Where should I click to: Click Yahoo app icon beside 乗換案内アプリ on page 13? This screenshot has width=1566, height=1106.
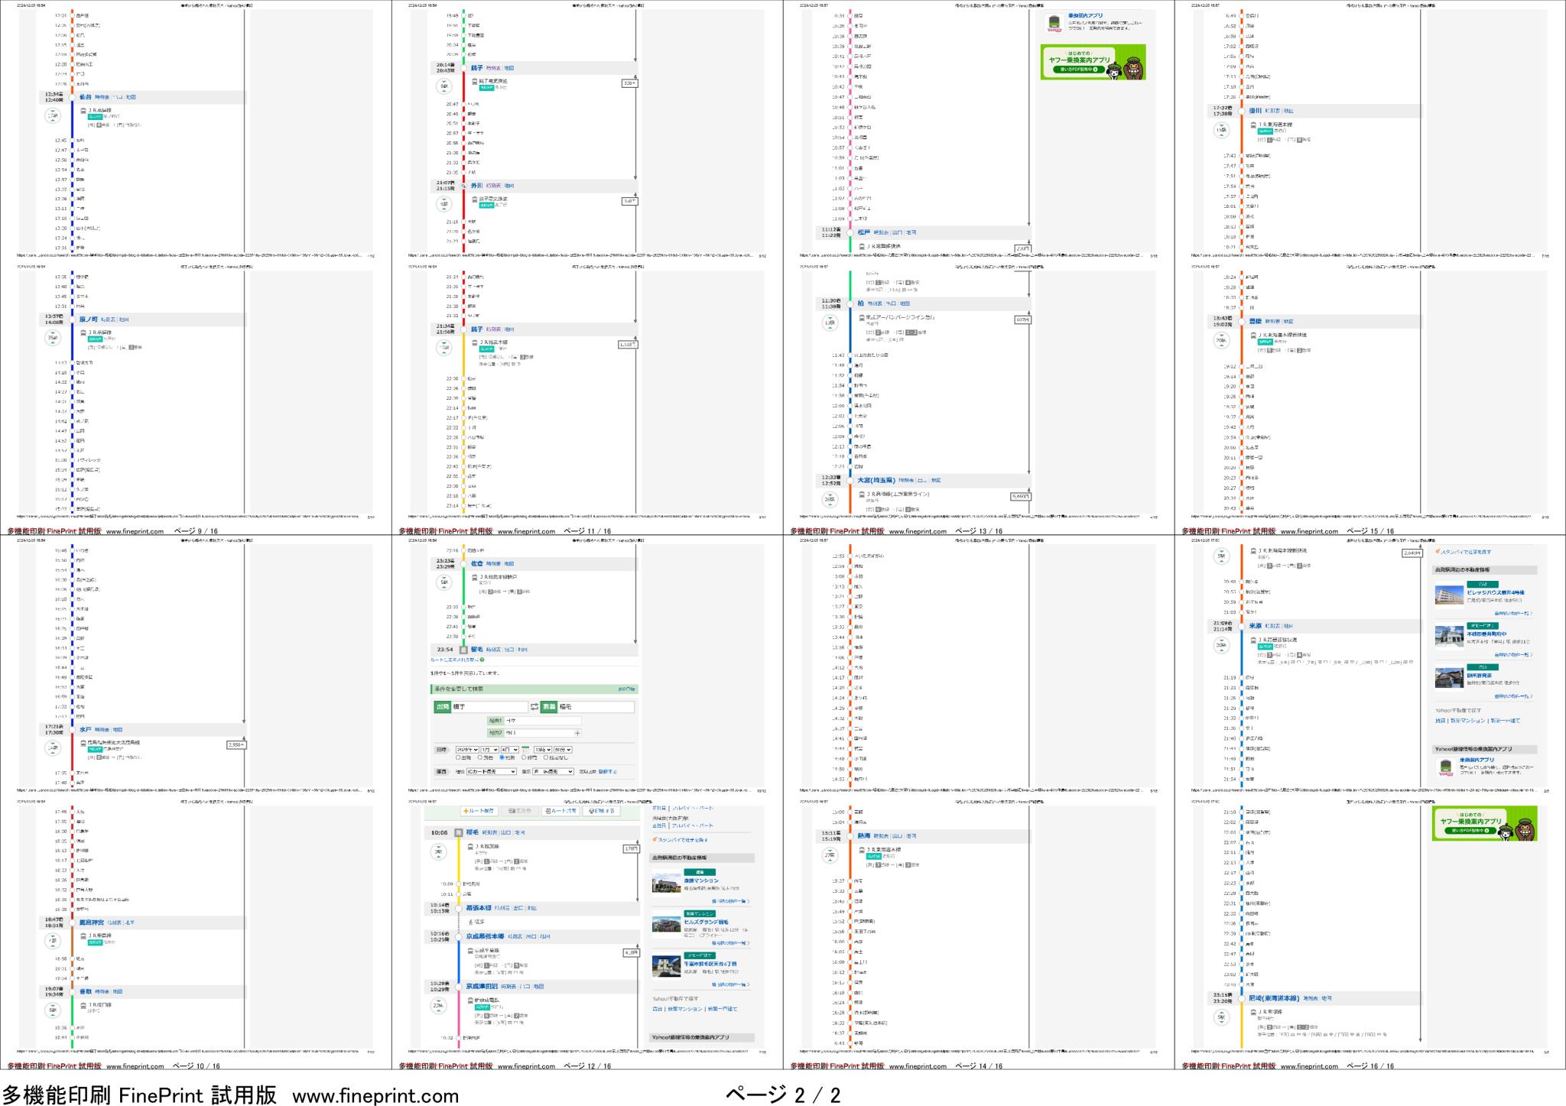[1054, 24]
